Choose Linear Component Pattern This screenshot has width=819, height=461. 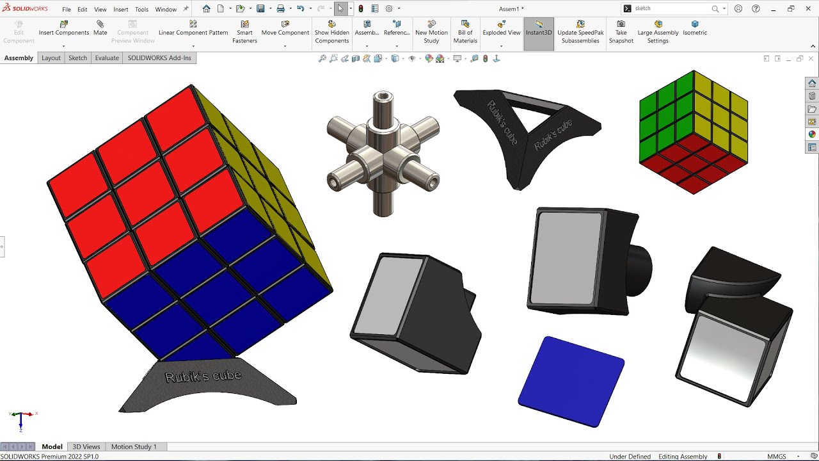point(193,28)
